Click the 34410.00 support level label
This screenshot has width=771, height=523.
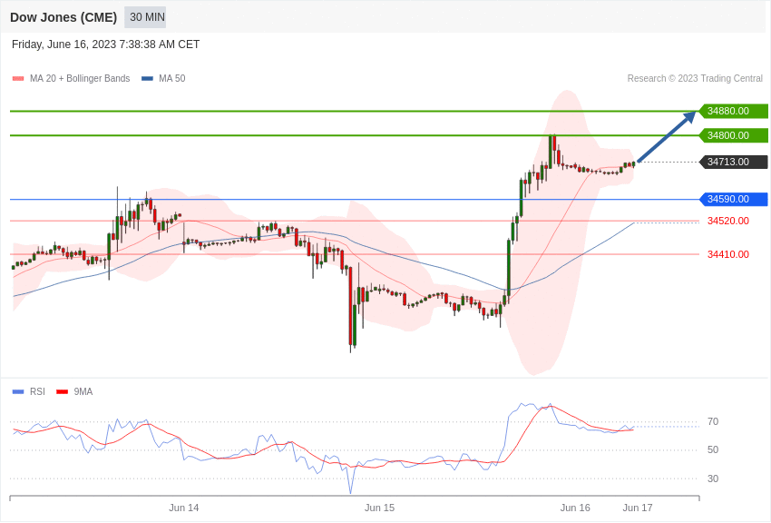tap(728, 254)
